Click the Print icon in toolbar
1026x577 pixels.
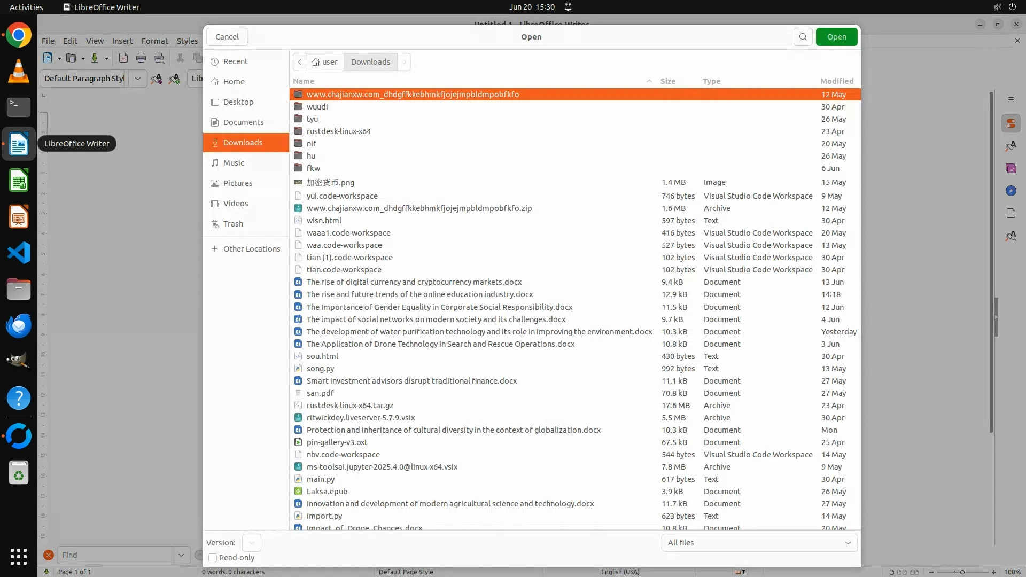pyautogui.click(x=141, y=58)
